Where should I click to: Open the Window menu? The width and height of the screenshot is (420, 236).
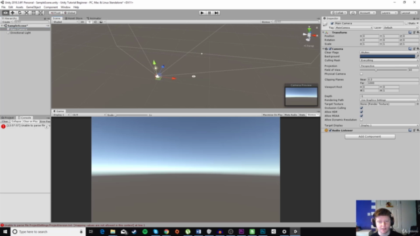[66, 7]
